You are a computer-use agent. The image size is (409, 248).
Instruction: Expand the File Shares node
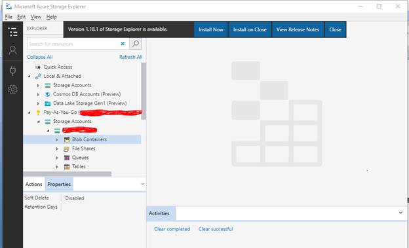(x=57, y=149)
